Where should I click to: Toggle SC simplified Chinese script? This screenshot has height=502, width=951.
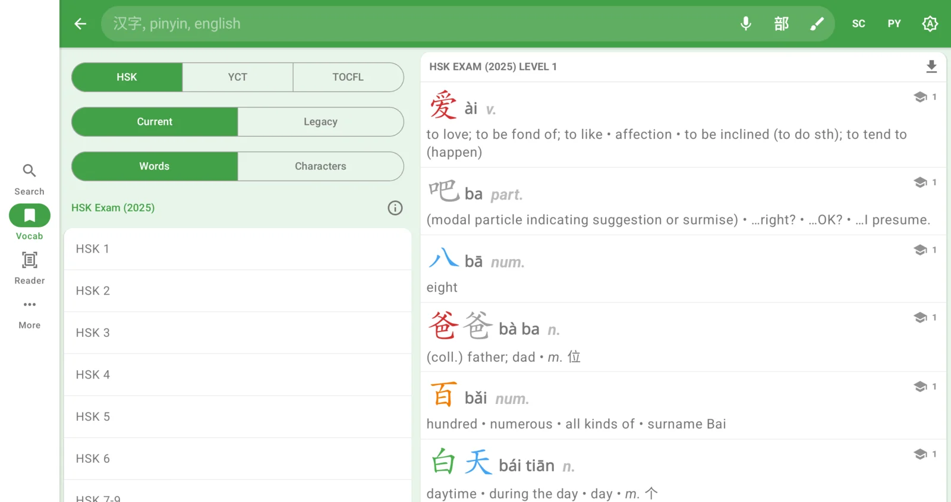(858, 24)
